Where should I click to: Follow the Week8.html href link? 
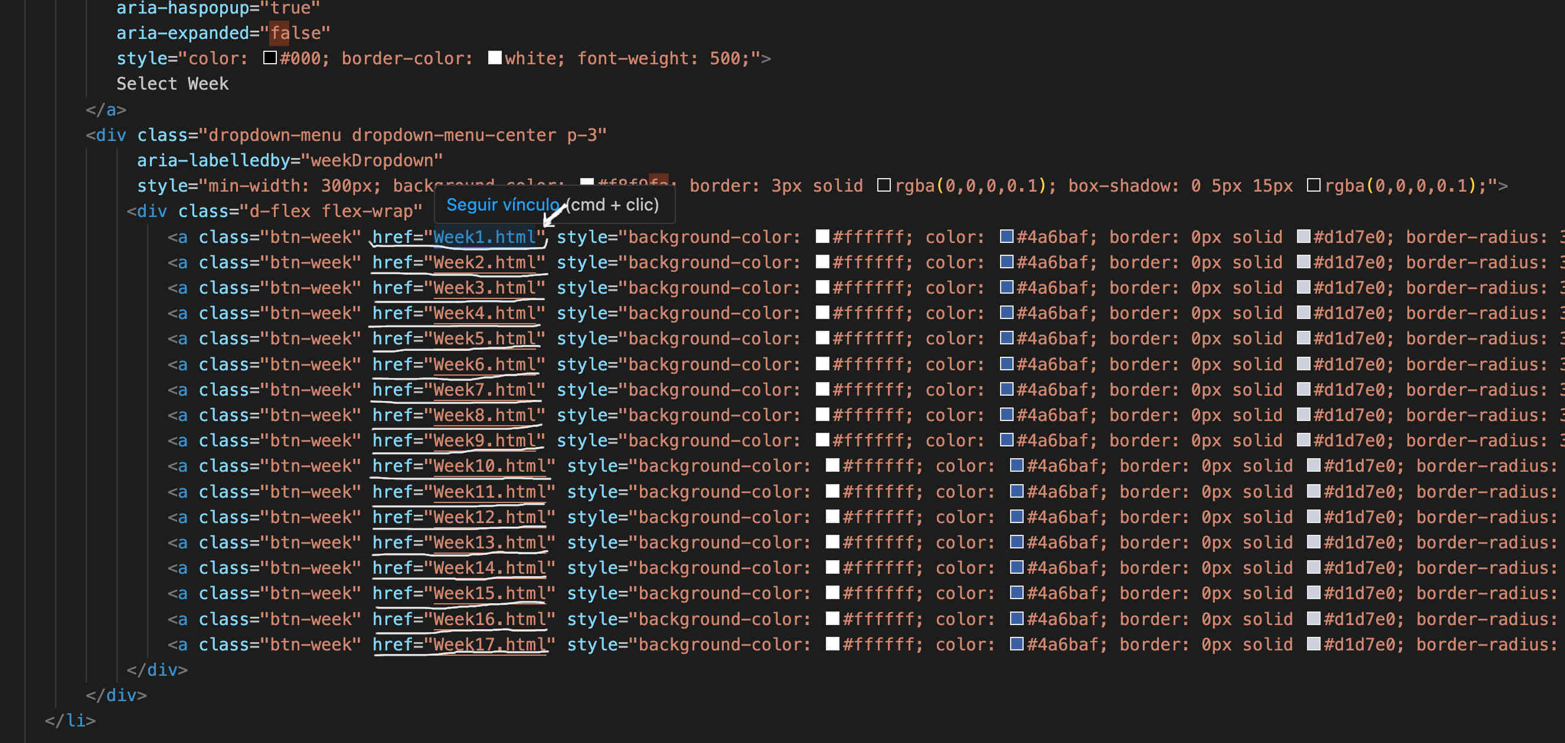pyautogui.click(x=485, y=416)
